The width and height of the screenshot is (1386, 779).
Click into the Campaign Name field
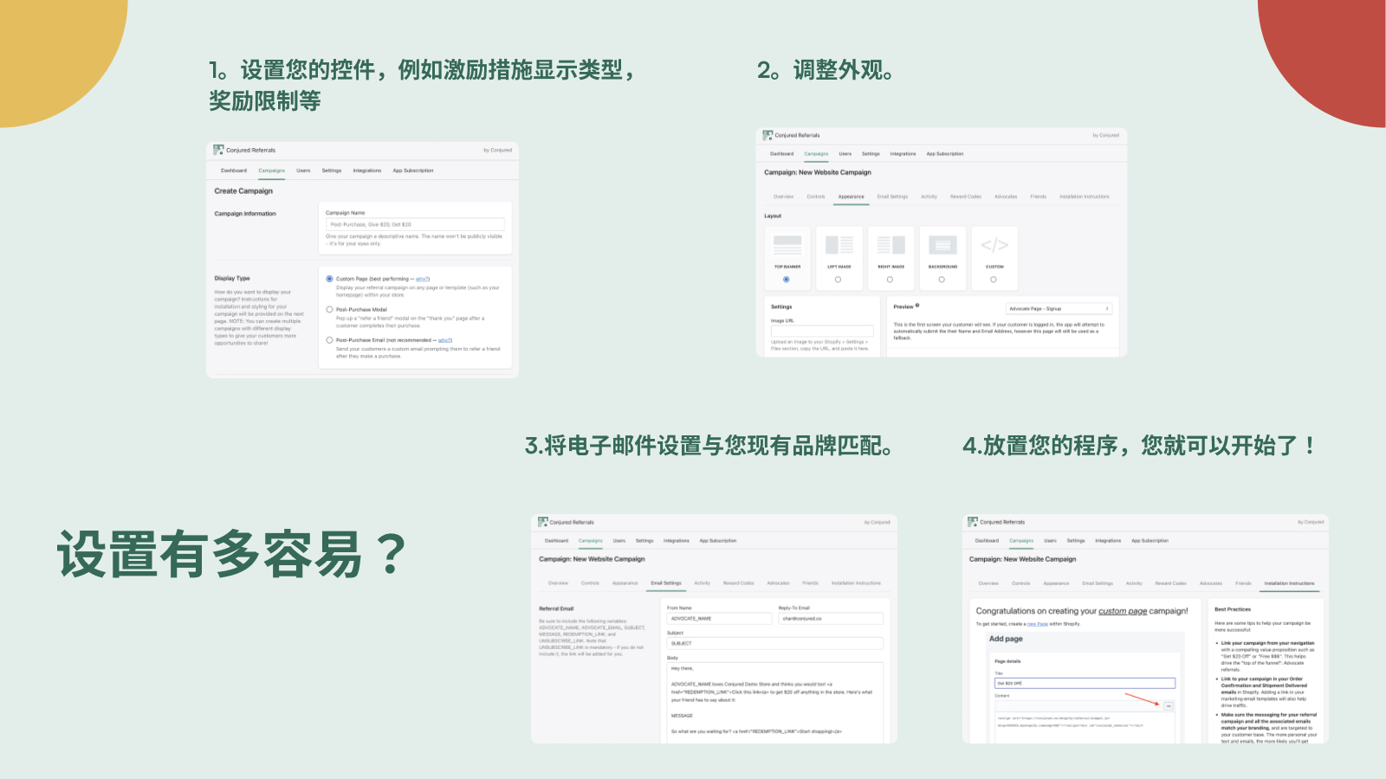tap(415, 224)
